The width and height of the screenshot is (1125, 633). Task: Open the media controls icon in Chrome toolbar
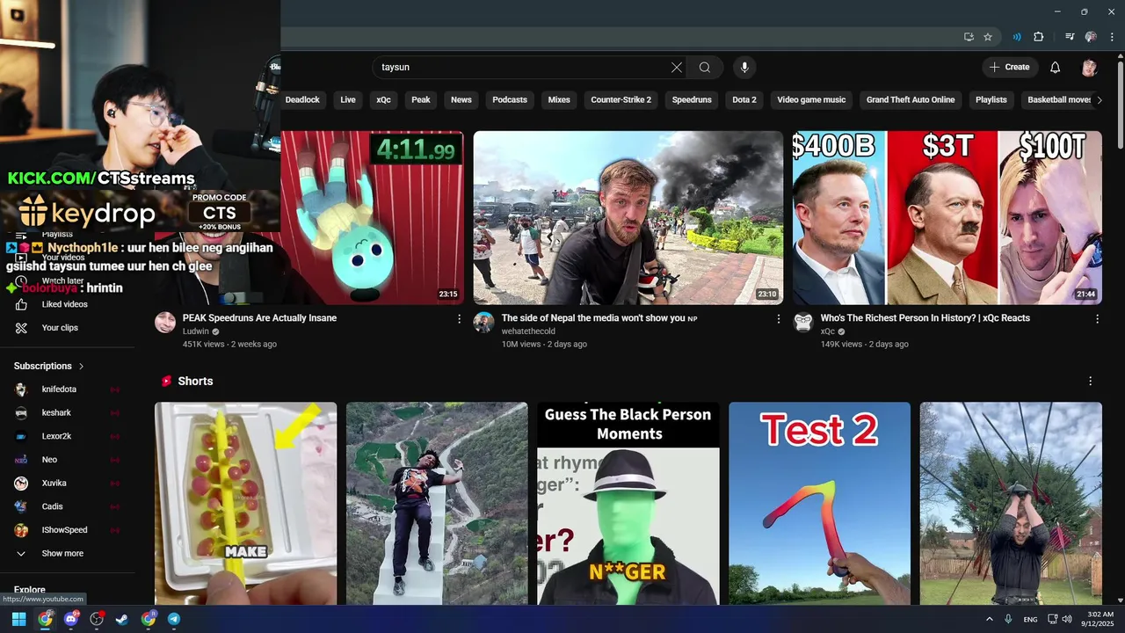point(1070,37)
